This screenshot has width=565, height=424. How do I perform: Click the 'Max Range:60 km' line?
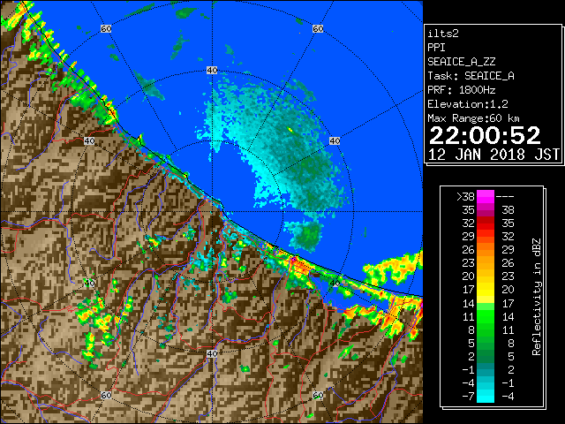point(473,118)
